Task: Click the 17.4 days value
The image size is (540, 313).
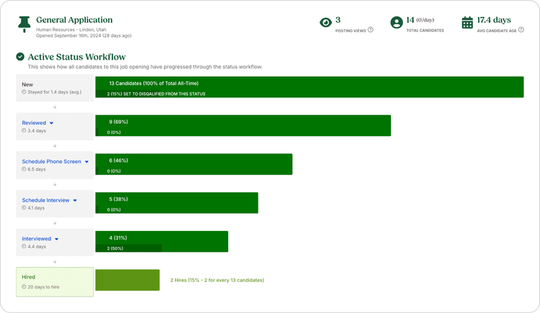Action: pyautogui.click(x=494, y=20)
